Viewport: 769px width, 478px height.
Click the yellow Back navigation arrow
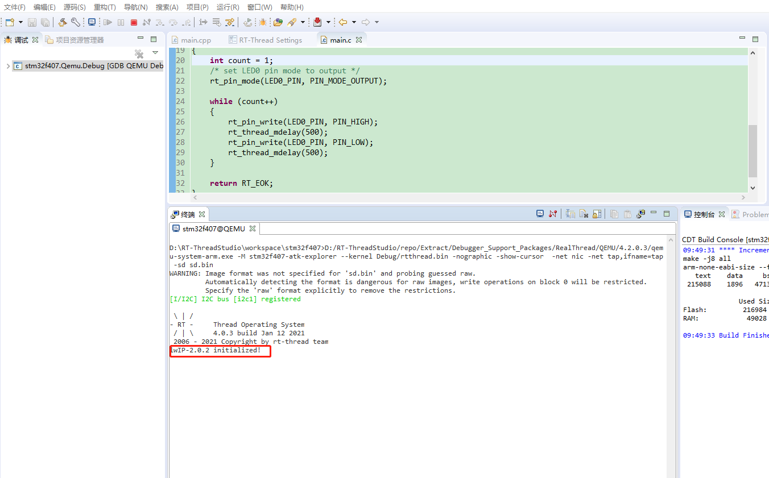coord(343,22)
